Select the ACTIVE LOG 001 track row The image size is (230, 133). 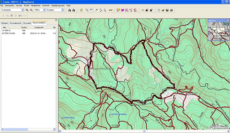point(9,33)
